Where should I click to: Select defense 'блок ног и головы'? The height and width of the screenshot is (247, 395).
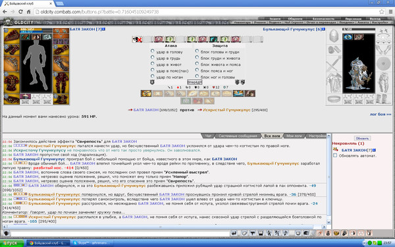tap(197, 76)
